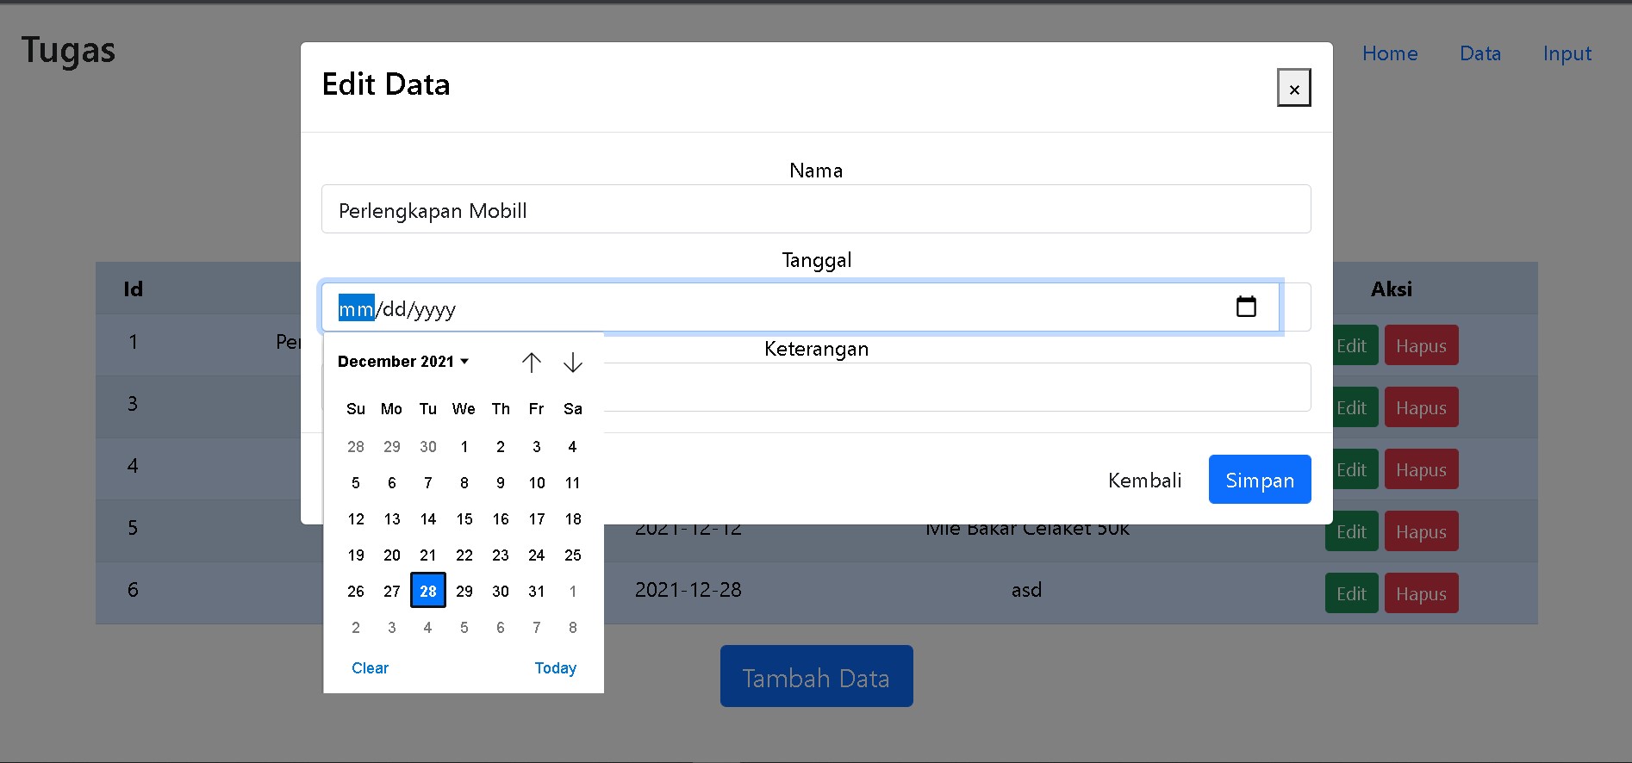Close the Edit Data dialog with ×
The width and height of the screenshot is (1632, 763).
1293,88
